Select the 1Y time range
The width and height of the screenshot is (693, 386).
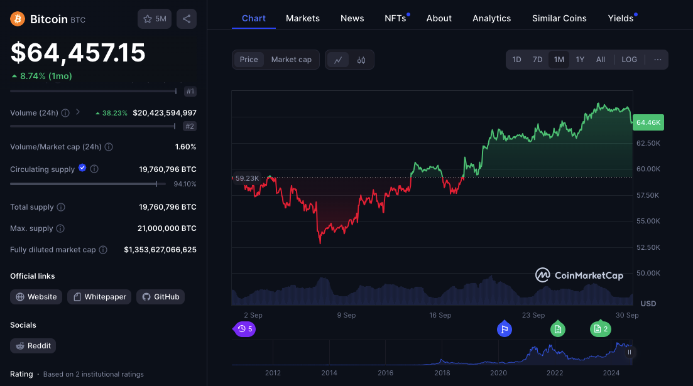[580, 60]
